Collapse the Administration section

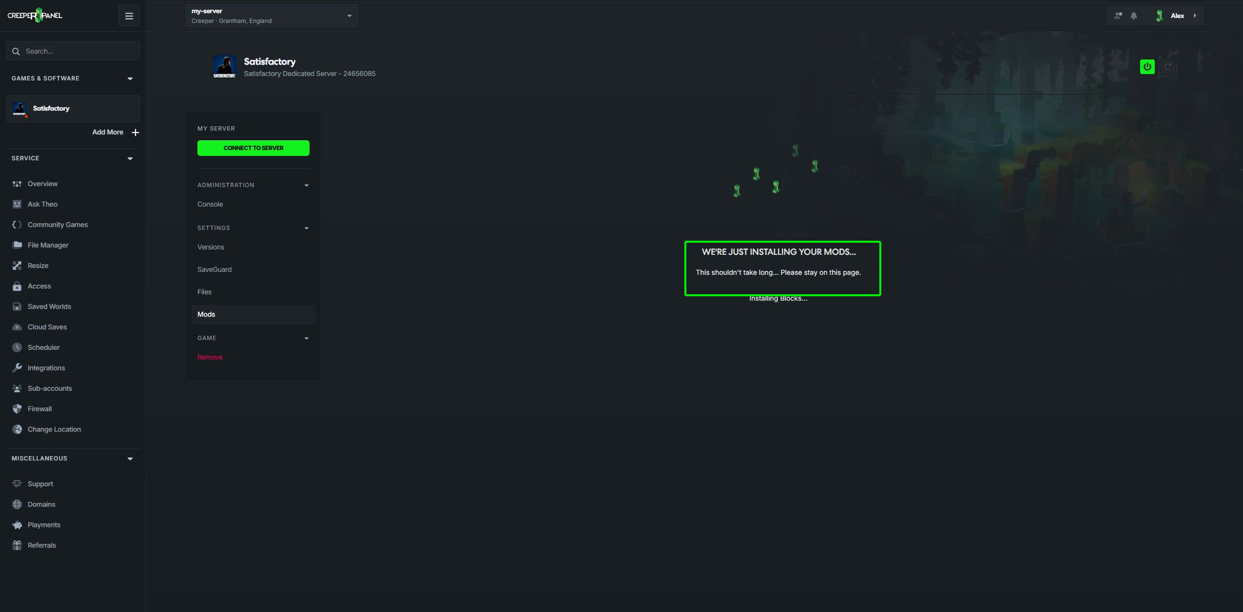tap(307, 185)
